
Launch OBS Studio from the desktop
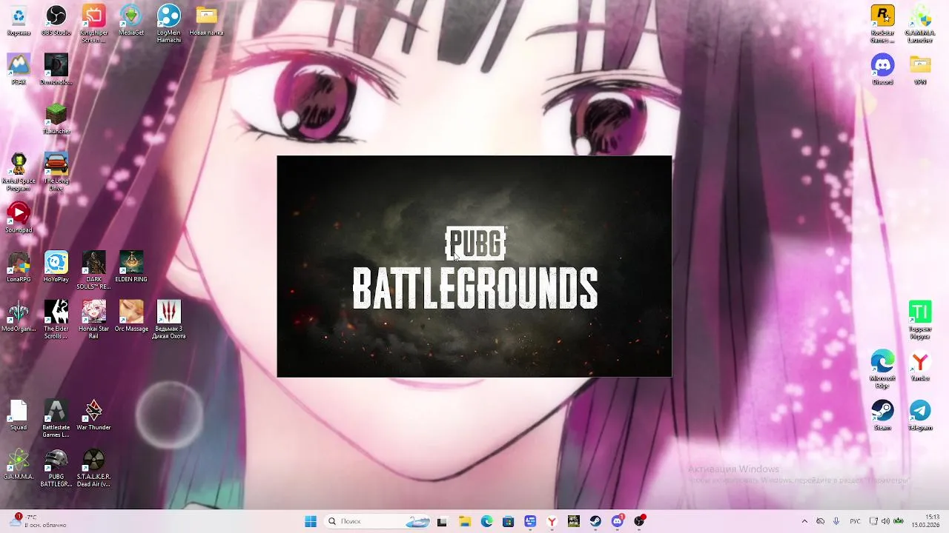[56, 21]
